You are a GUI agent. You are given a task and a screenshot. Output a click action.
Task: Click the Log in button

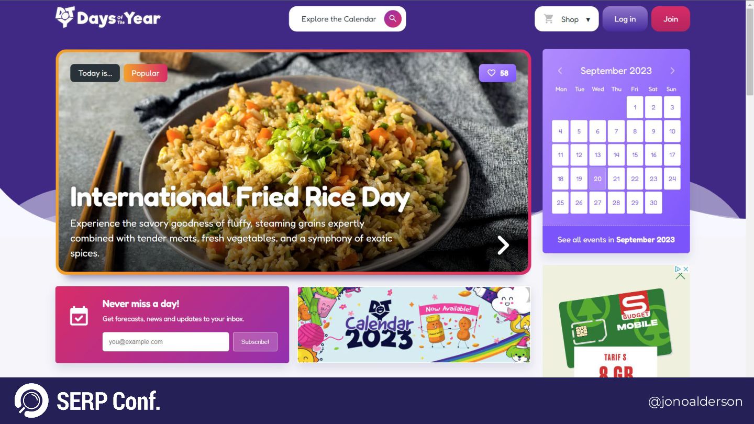click(x=625, y=19)
